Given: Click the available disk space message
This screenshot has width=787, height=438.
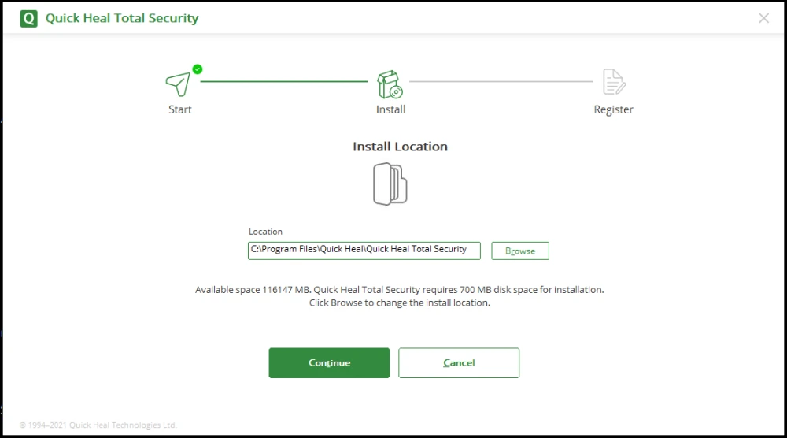Looking at the screenshot, I should 400,290.
